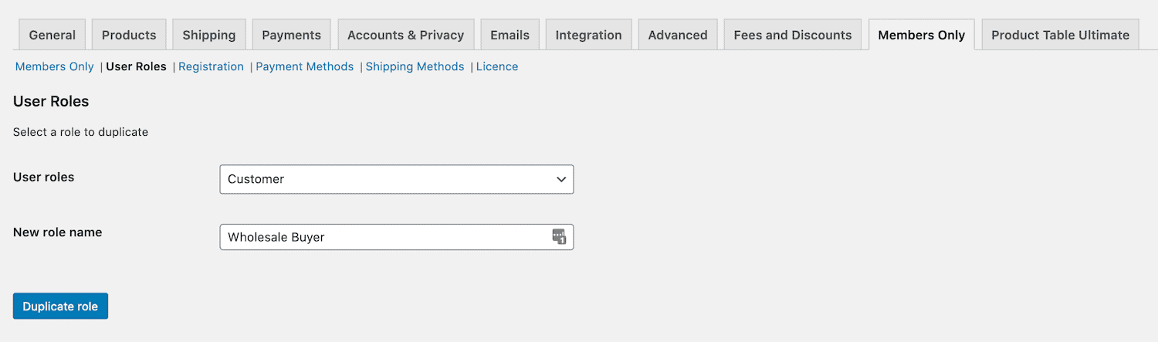Open Shipping Methods sub-section link
Viewport: 1158px width, 342px height.
(415, 66)
